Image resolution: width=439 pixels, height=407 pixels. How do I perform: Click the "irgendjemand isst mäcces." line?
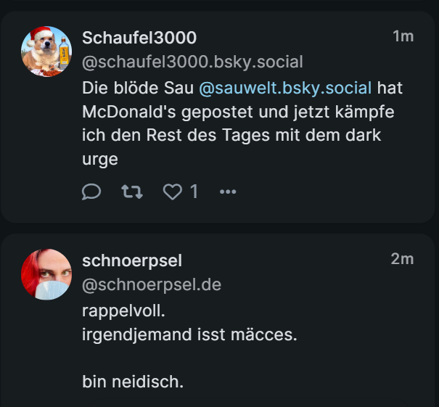tap(190, 335)
